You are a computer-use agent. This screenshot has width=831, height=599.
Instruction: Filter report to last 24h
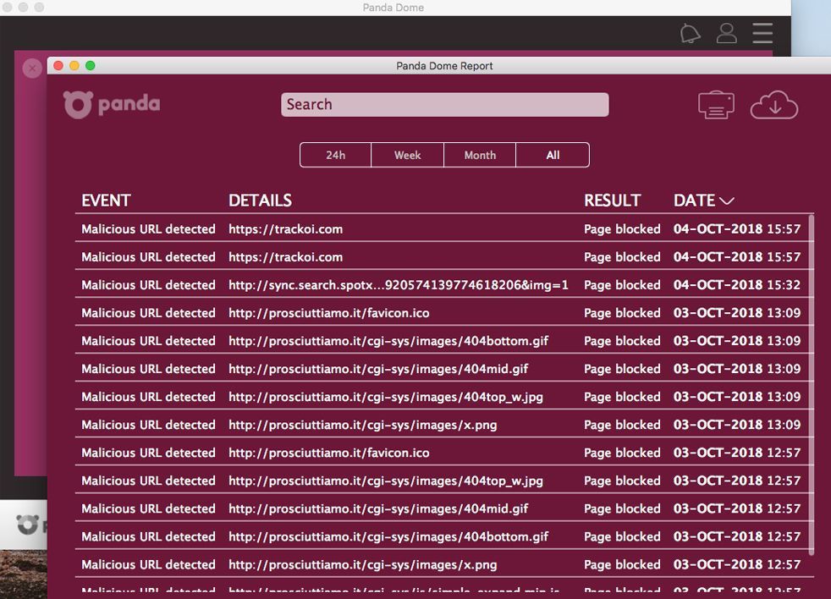coord(335,155)
